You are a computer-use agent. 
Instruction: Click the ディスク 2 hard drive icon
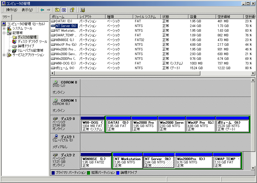pyautogui.click(x=55, y=155)
